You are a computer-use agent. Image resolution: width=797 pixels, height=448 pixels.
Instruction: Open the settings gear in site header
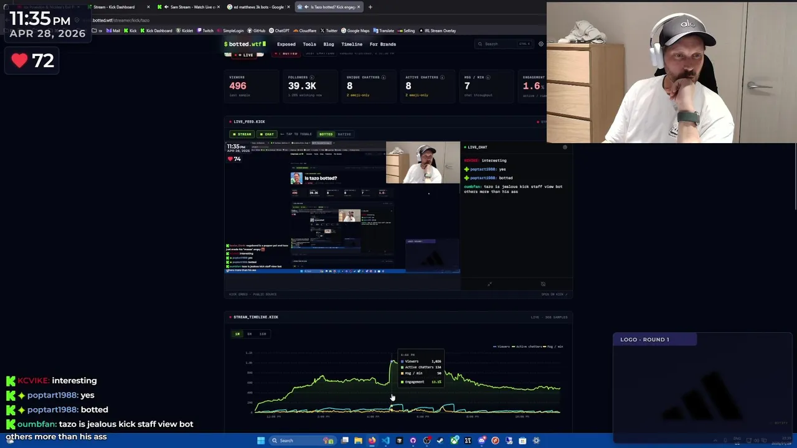[x=540, y=44]
